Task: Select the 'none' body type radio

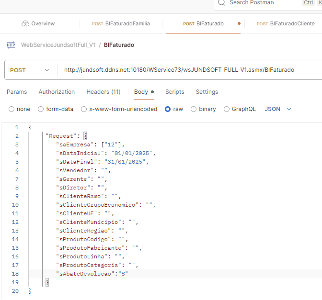Action: point(11,109)
